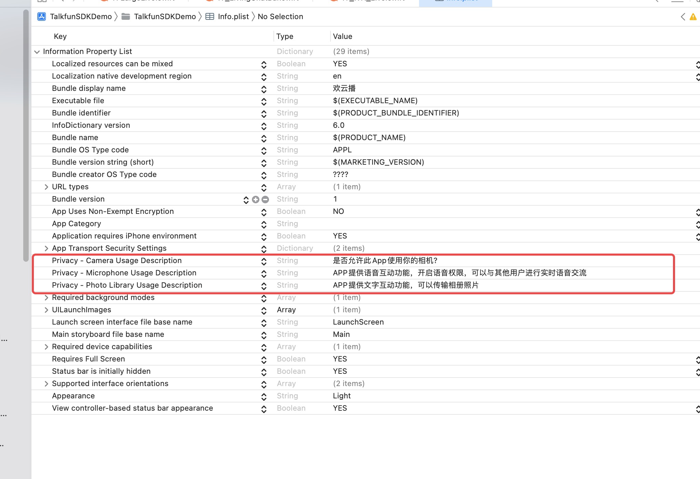
Task: Click the Photo Library Usage Description Chinese value
Action: tap(406, 285)
